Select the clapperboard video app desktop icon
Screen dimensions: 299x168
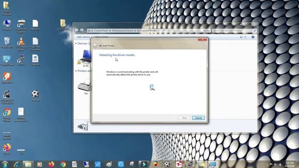click(7, 97)
